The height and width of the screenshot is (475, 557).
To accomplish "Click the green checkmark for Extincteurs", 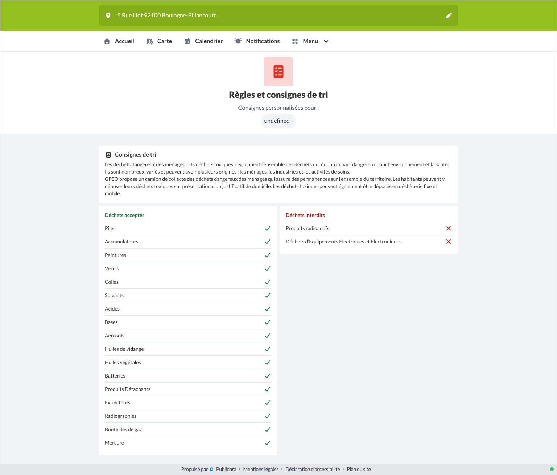I will [268, 403].
